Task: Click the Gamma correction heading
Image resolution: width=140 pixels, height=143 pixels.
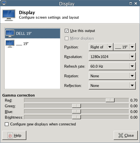Action: (x=18, y=95)
